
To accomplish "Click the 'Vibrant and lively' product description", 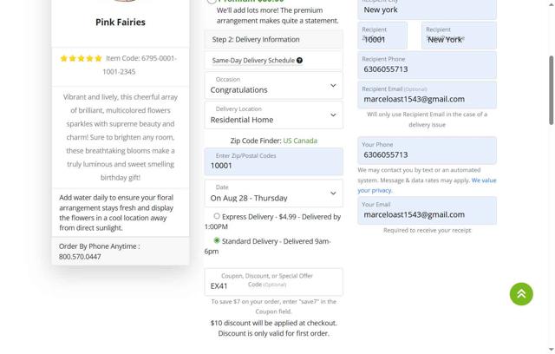I will click(x=121, y=137).
